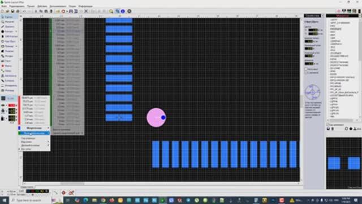362x204 pixels.
Task: Click the track width value field in left panel
Action: point(12,105)
